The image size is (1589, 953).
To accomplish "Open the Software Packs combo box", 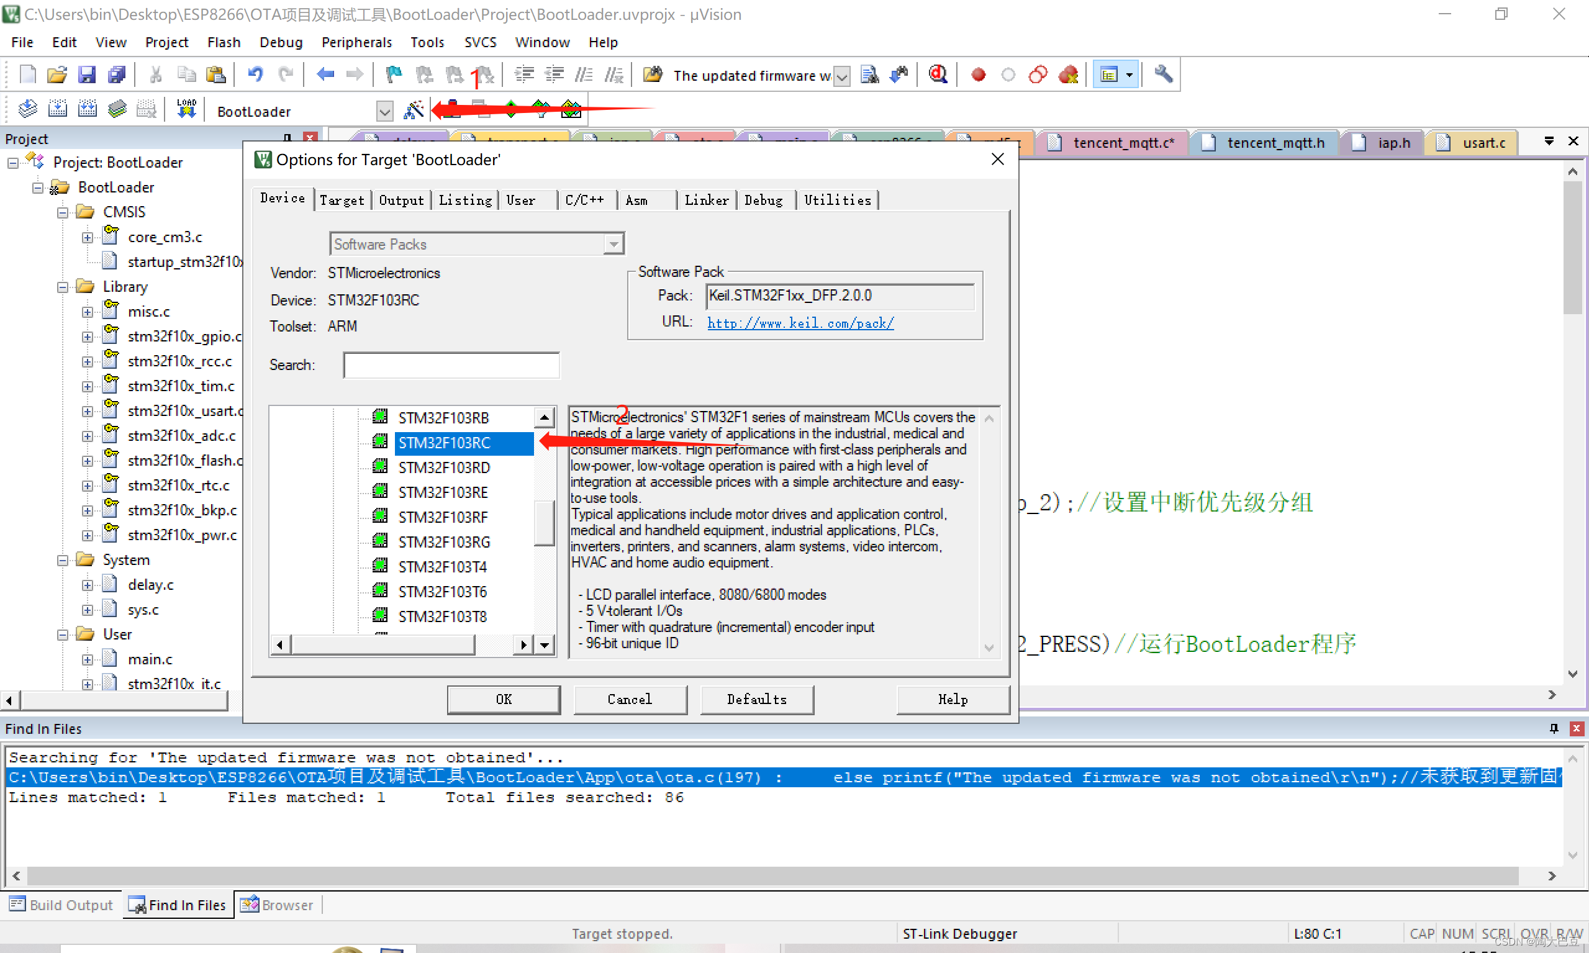I will click(613, 244).
